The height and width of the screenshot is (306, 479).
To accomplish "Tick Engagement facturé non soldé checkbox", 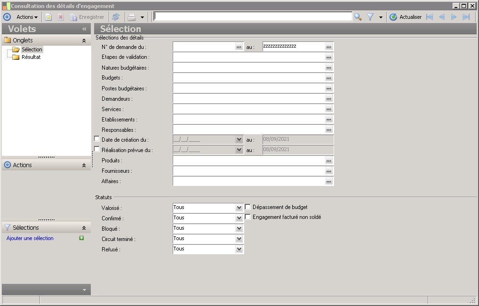I will click(248, 217).
